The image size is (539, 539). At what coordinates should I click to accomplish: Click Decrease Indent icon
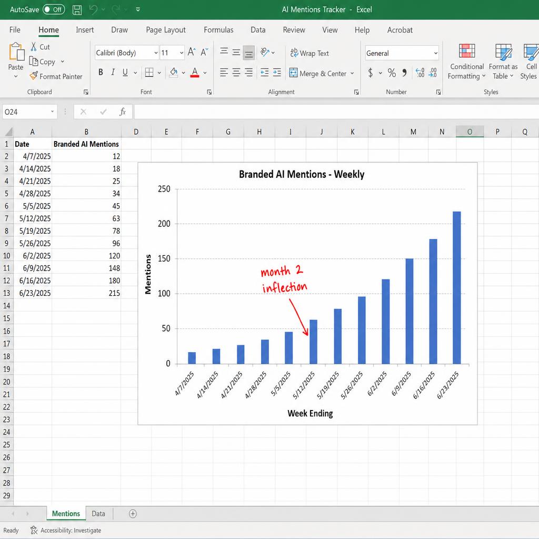264,73
